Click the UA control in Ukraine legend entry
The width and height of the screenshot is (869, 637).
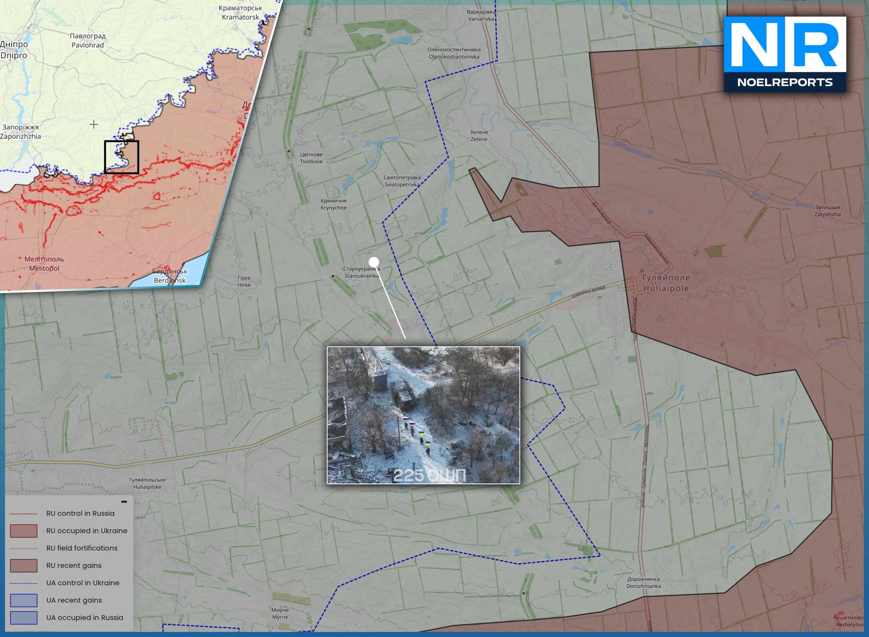point(65,583)
